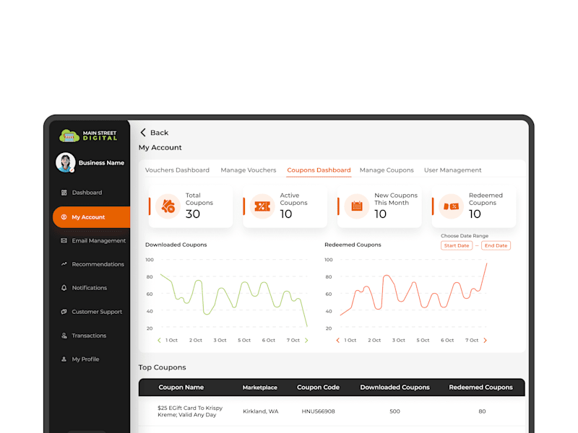Open Dashboard in the sidebar
This screenshot has height=433, width=578.
click(x=87, y=193)
